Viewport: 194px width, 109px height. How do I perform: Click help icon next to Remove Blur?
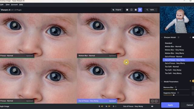pyautogui.click(x=176, y=87)
